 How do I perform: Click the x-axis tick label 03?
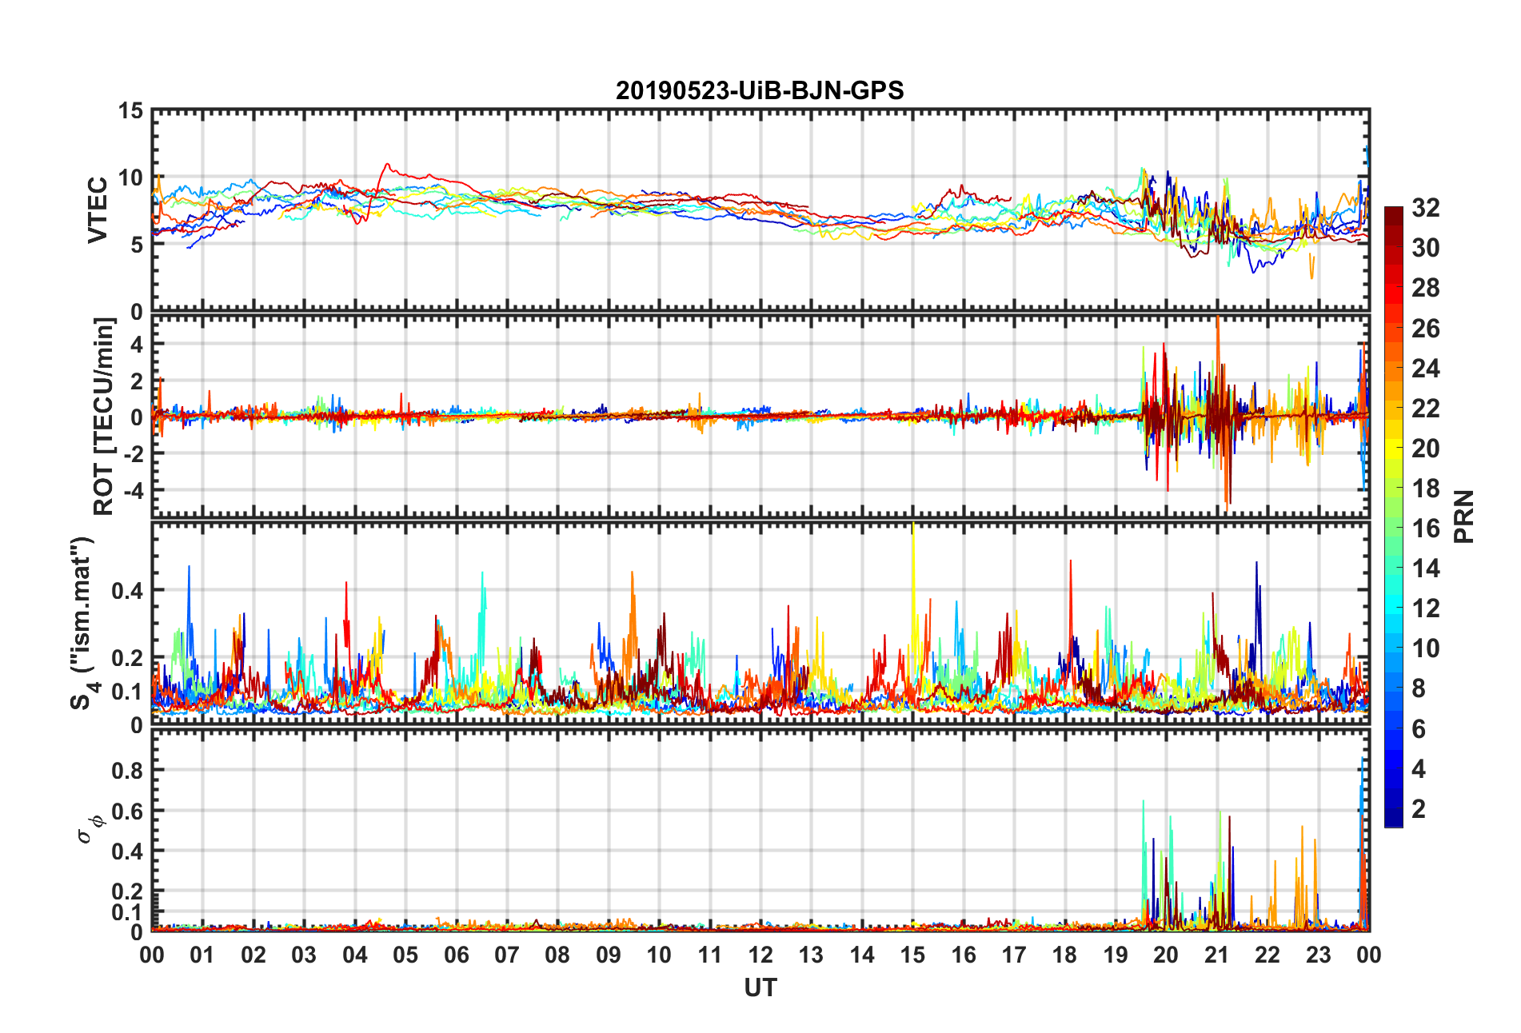pos(304,955)
